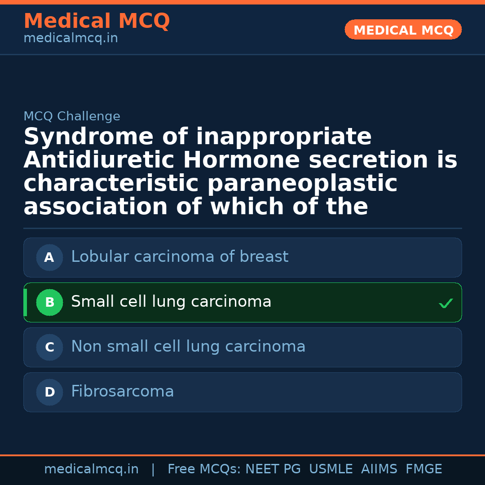The height and width of the screenshot is (485, 485).
Task: Pick the D letter circle
Action: click(x=49, y=392)
